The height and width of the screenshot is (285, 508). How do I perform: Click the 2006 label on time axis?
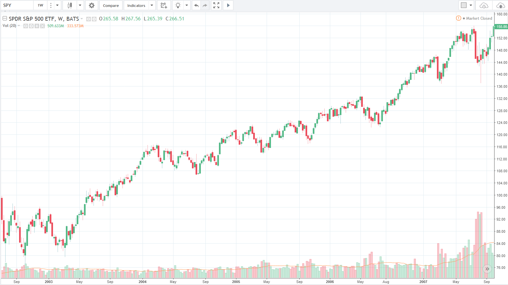click(x=330, y=282)
